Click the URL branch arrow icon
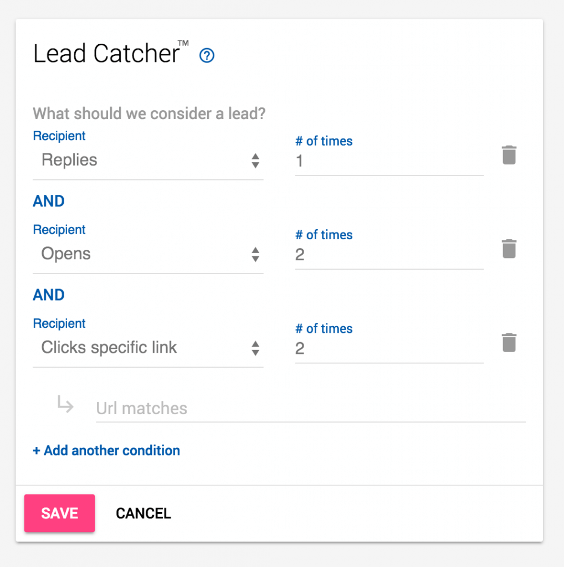Image resolution: width=564 pixels, height=567 pixels. pos(65,405)
